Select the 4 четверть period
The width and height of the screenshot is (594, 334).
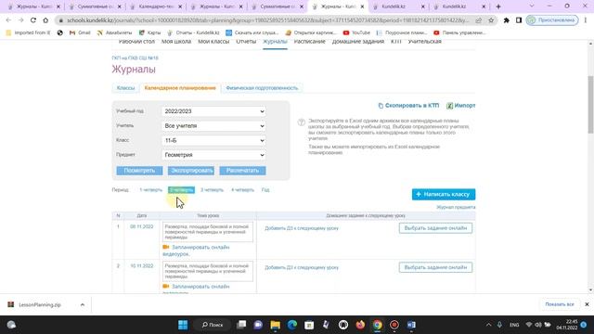[242, 189]
